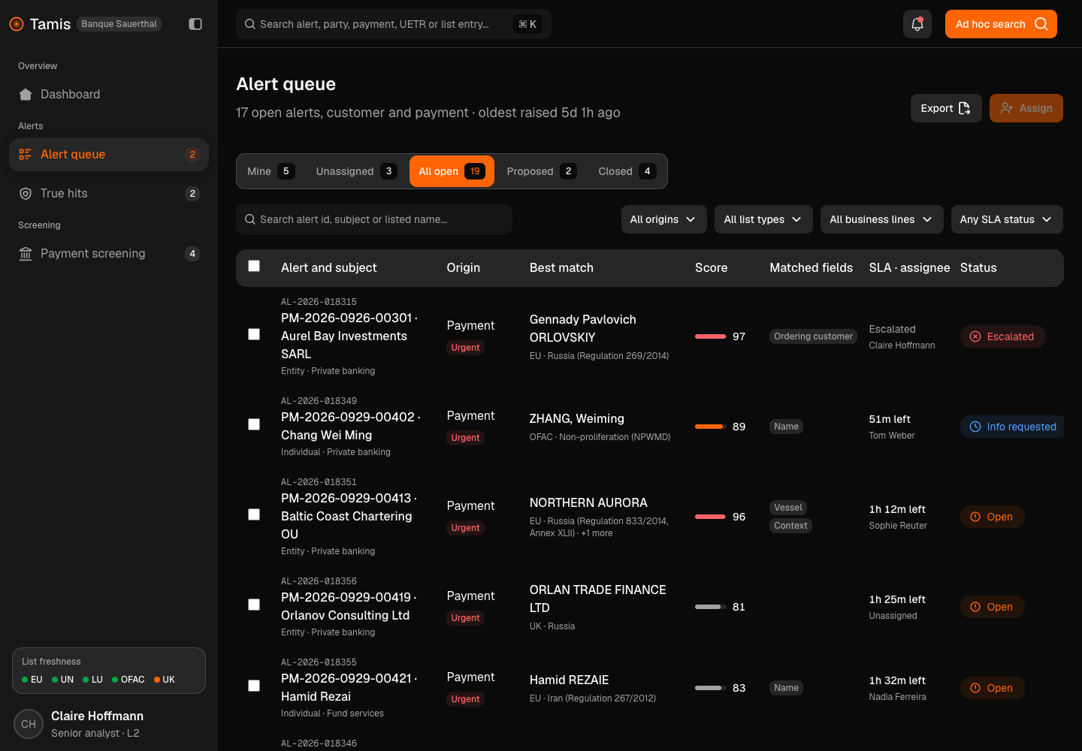
Task: Open the notifications bell
Action: pyautogui.click(x=917, y=24)
